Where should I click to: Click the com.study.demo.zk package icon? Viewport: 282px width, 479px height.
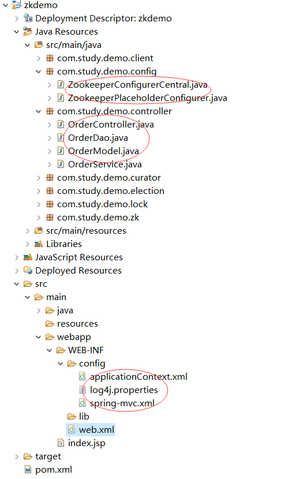50,218
